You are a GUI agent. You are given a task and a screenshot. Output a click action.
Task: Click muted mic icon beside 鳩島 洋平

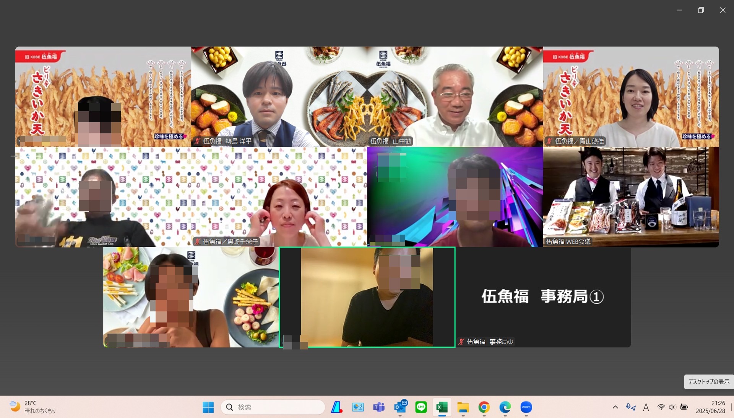197,141
